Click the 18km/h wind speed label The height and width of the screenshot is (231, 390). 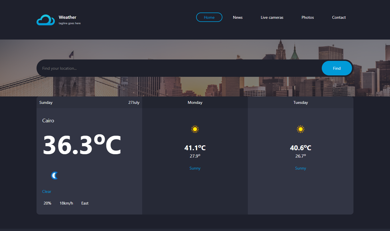click(x=66, y=203)
